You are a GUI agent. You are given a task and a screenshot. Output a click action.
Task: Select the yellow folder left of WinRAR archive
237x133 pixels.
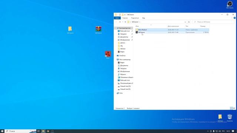[70, 30]
